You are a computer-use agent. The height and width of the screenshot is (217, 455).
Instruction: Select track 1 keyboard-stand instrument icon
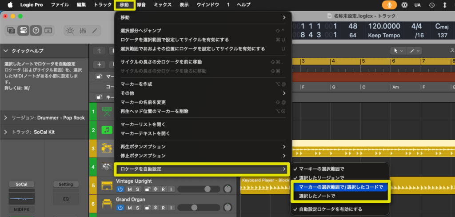[107, 111]
